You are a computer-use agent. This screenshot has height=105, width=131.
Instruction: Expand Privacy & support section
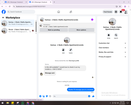click(x=112, y=57)
